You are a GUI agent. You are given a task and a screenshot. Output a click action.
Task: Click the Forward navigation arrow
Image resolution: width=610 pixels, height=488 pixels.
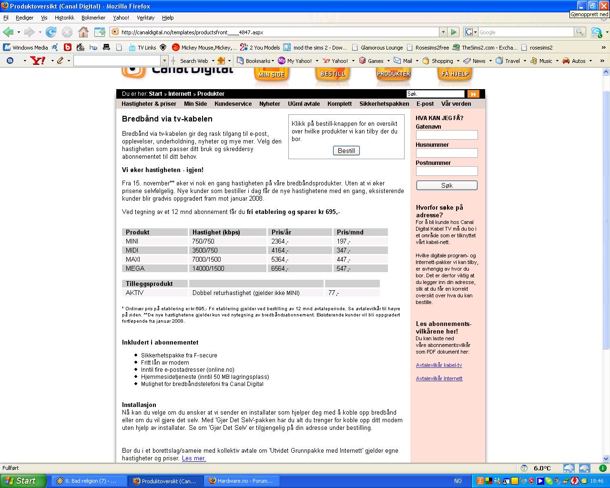pos(30,32)
